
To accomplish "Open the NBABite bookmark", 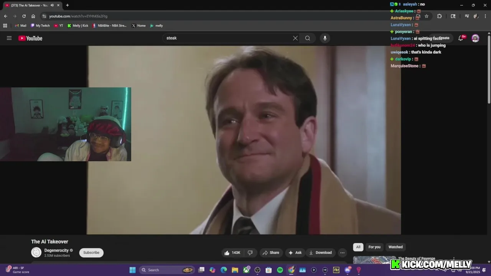I will click(x=109, y=26).
